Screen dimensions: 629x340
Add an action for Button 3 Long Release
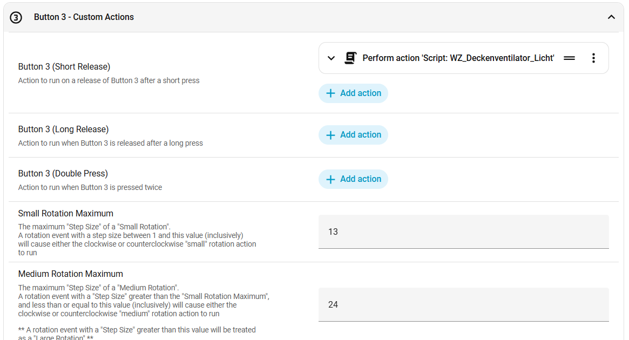point(360,135)
